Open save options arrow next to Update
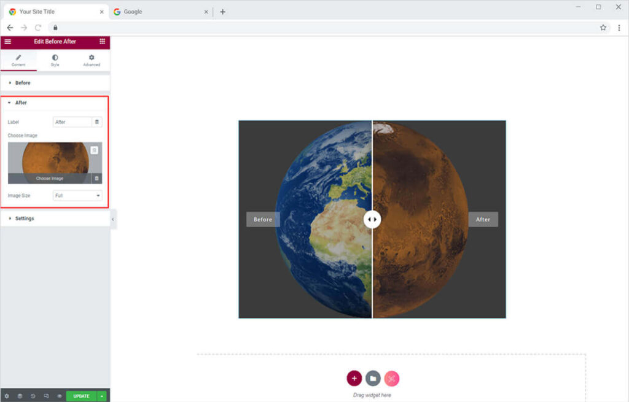629x402 pixels. [x=102, y=396]
